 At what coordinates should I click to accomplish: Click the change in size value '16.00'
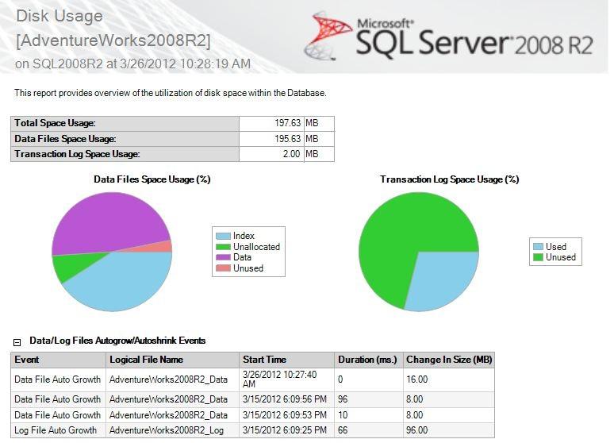(x=416, y=379)
